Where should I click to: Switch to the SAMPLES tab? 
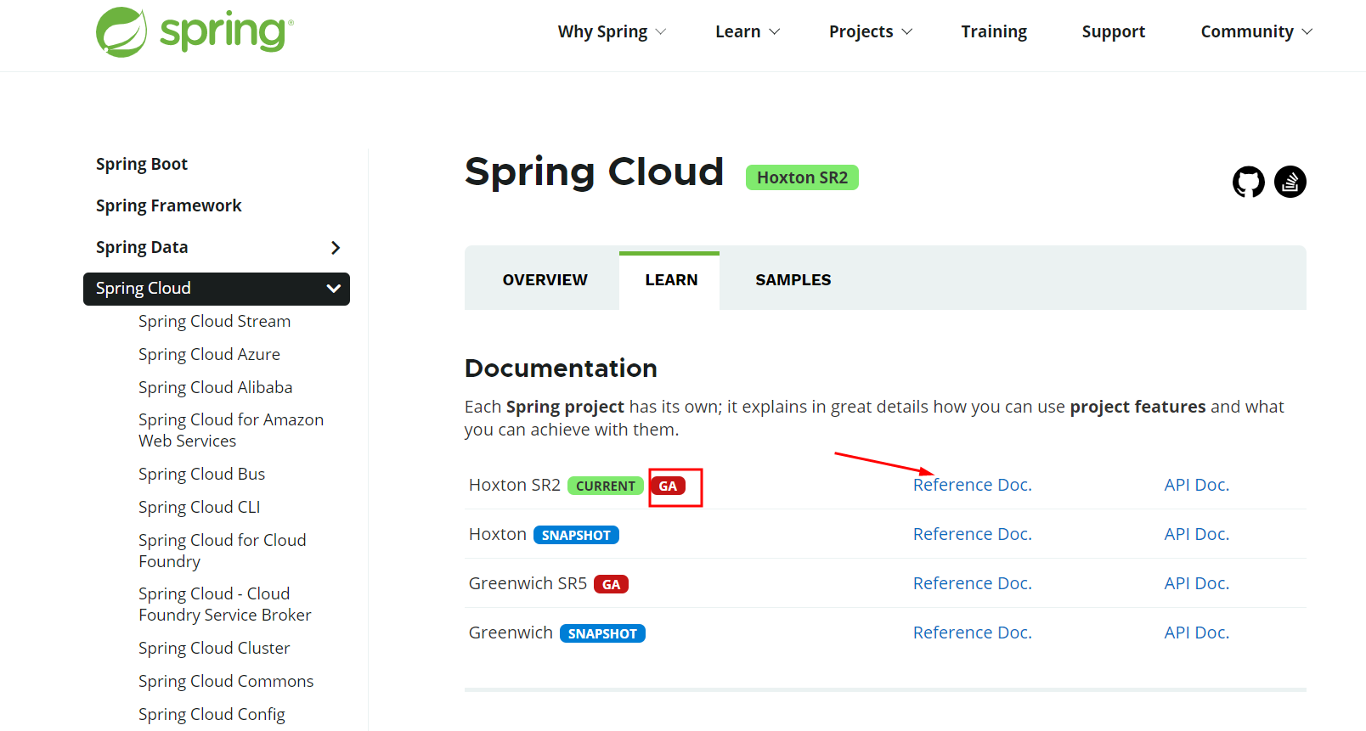(793, 280)
